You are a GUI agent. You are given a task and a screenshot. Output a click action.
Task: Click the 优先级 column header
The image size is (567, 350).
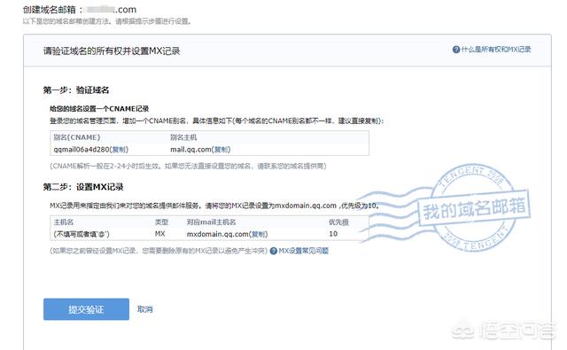[338, 222]
